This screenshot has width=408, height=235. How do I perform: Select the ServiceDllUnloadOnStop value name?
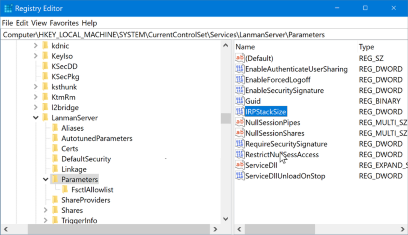point(285,176)
